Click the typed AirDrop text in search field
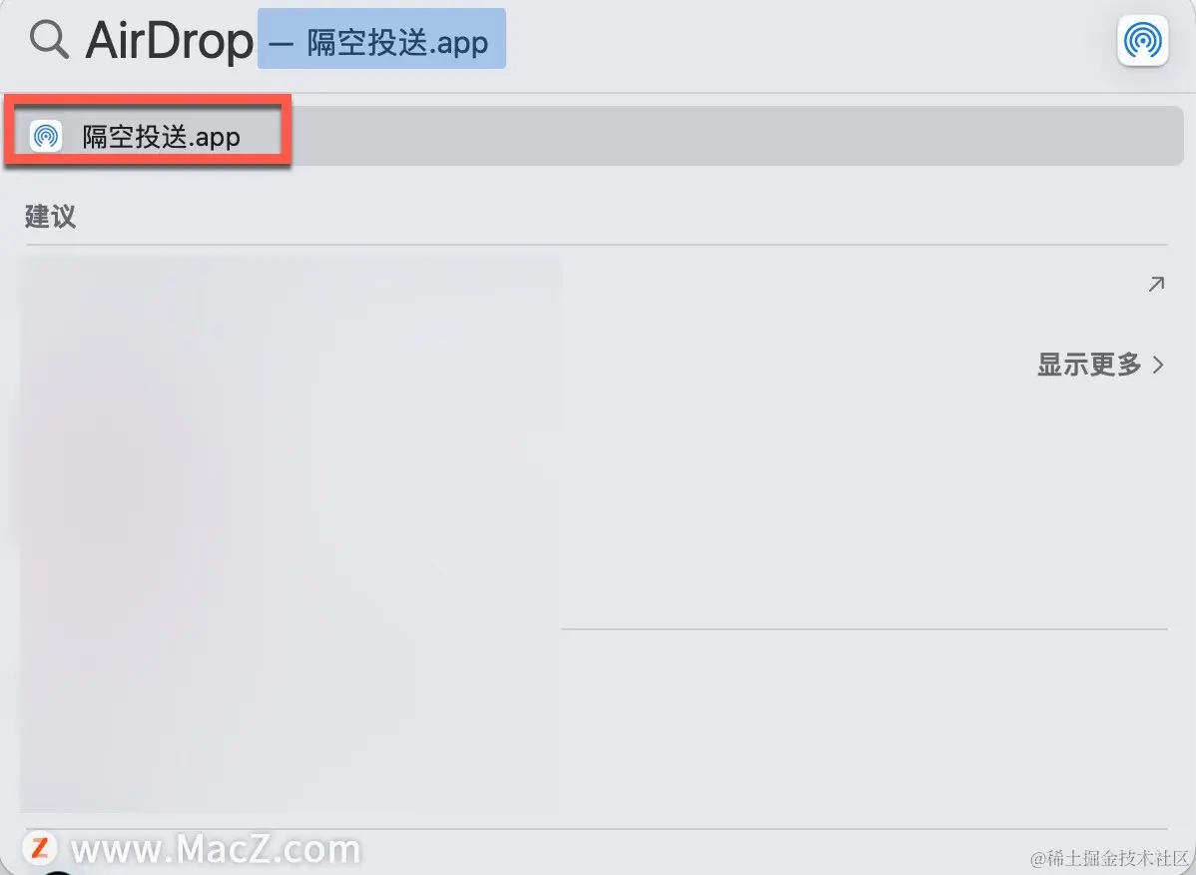The width and height of the screenshot is (1196, 875). (170, 40)
